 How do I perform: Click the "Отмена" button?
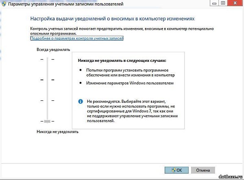203,170
